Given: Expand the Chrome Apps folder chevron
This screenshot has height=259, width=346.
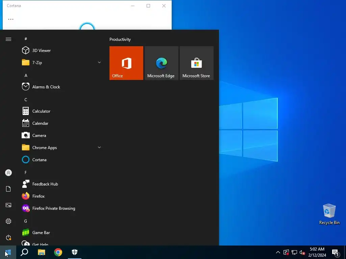Looking at the screenshot, I should (x=99, y=147).
